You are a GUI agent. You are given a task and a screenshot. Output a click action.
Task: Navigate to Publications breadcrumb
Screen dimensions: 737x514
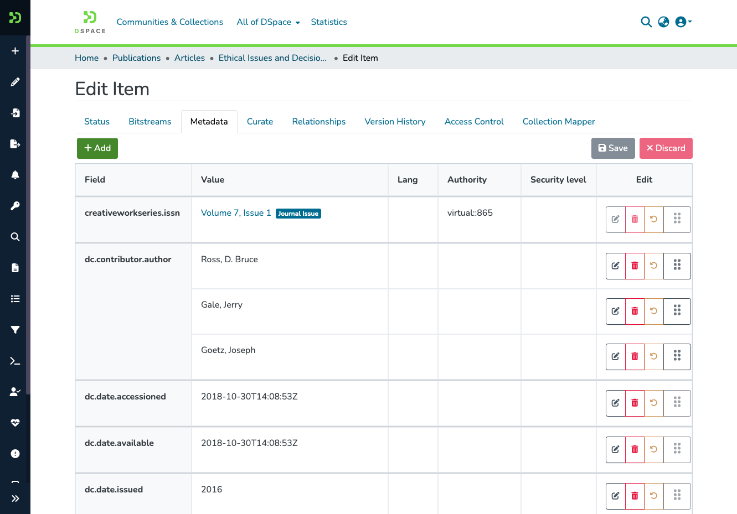pyautogui.click(x=137, y=58)
